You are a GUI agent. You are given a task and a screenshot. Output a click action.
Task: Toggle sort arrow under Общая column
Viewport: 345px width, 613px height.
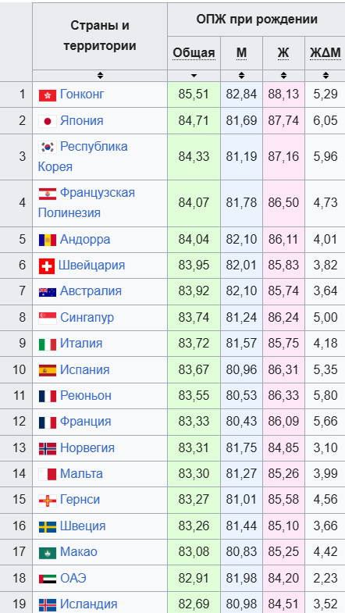[194, 76]
